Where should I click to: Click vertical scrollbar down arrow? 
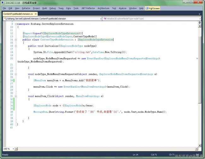[200, 145]
